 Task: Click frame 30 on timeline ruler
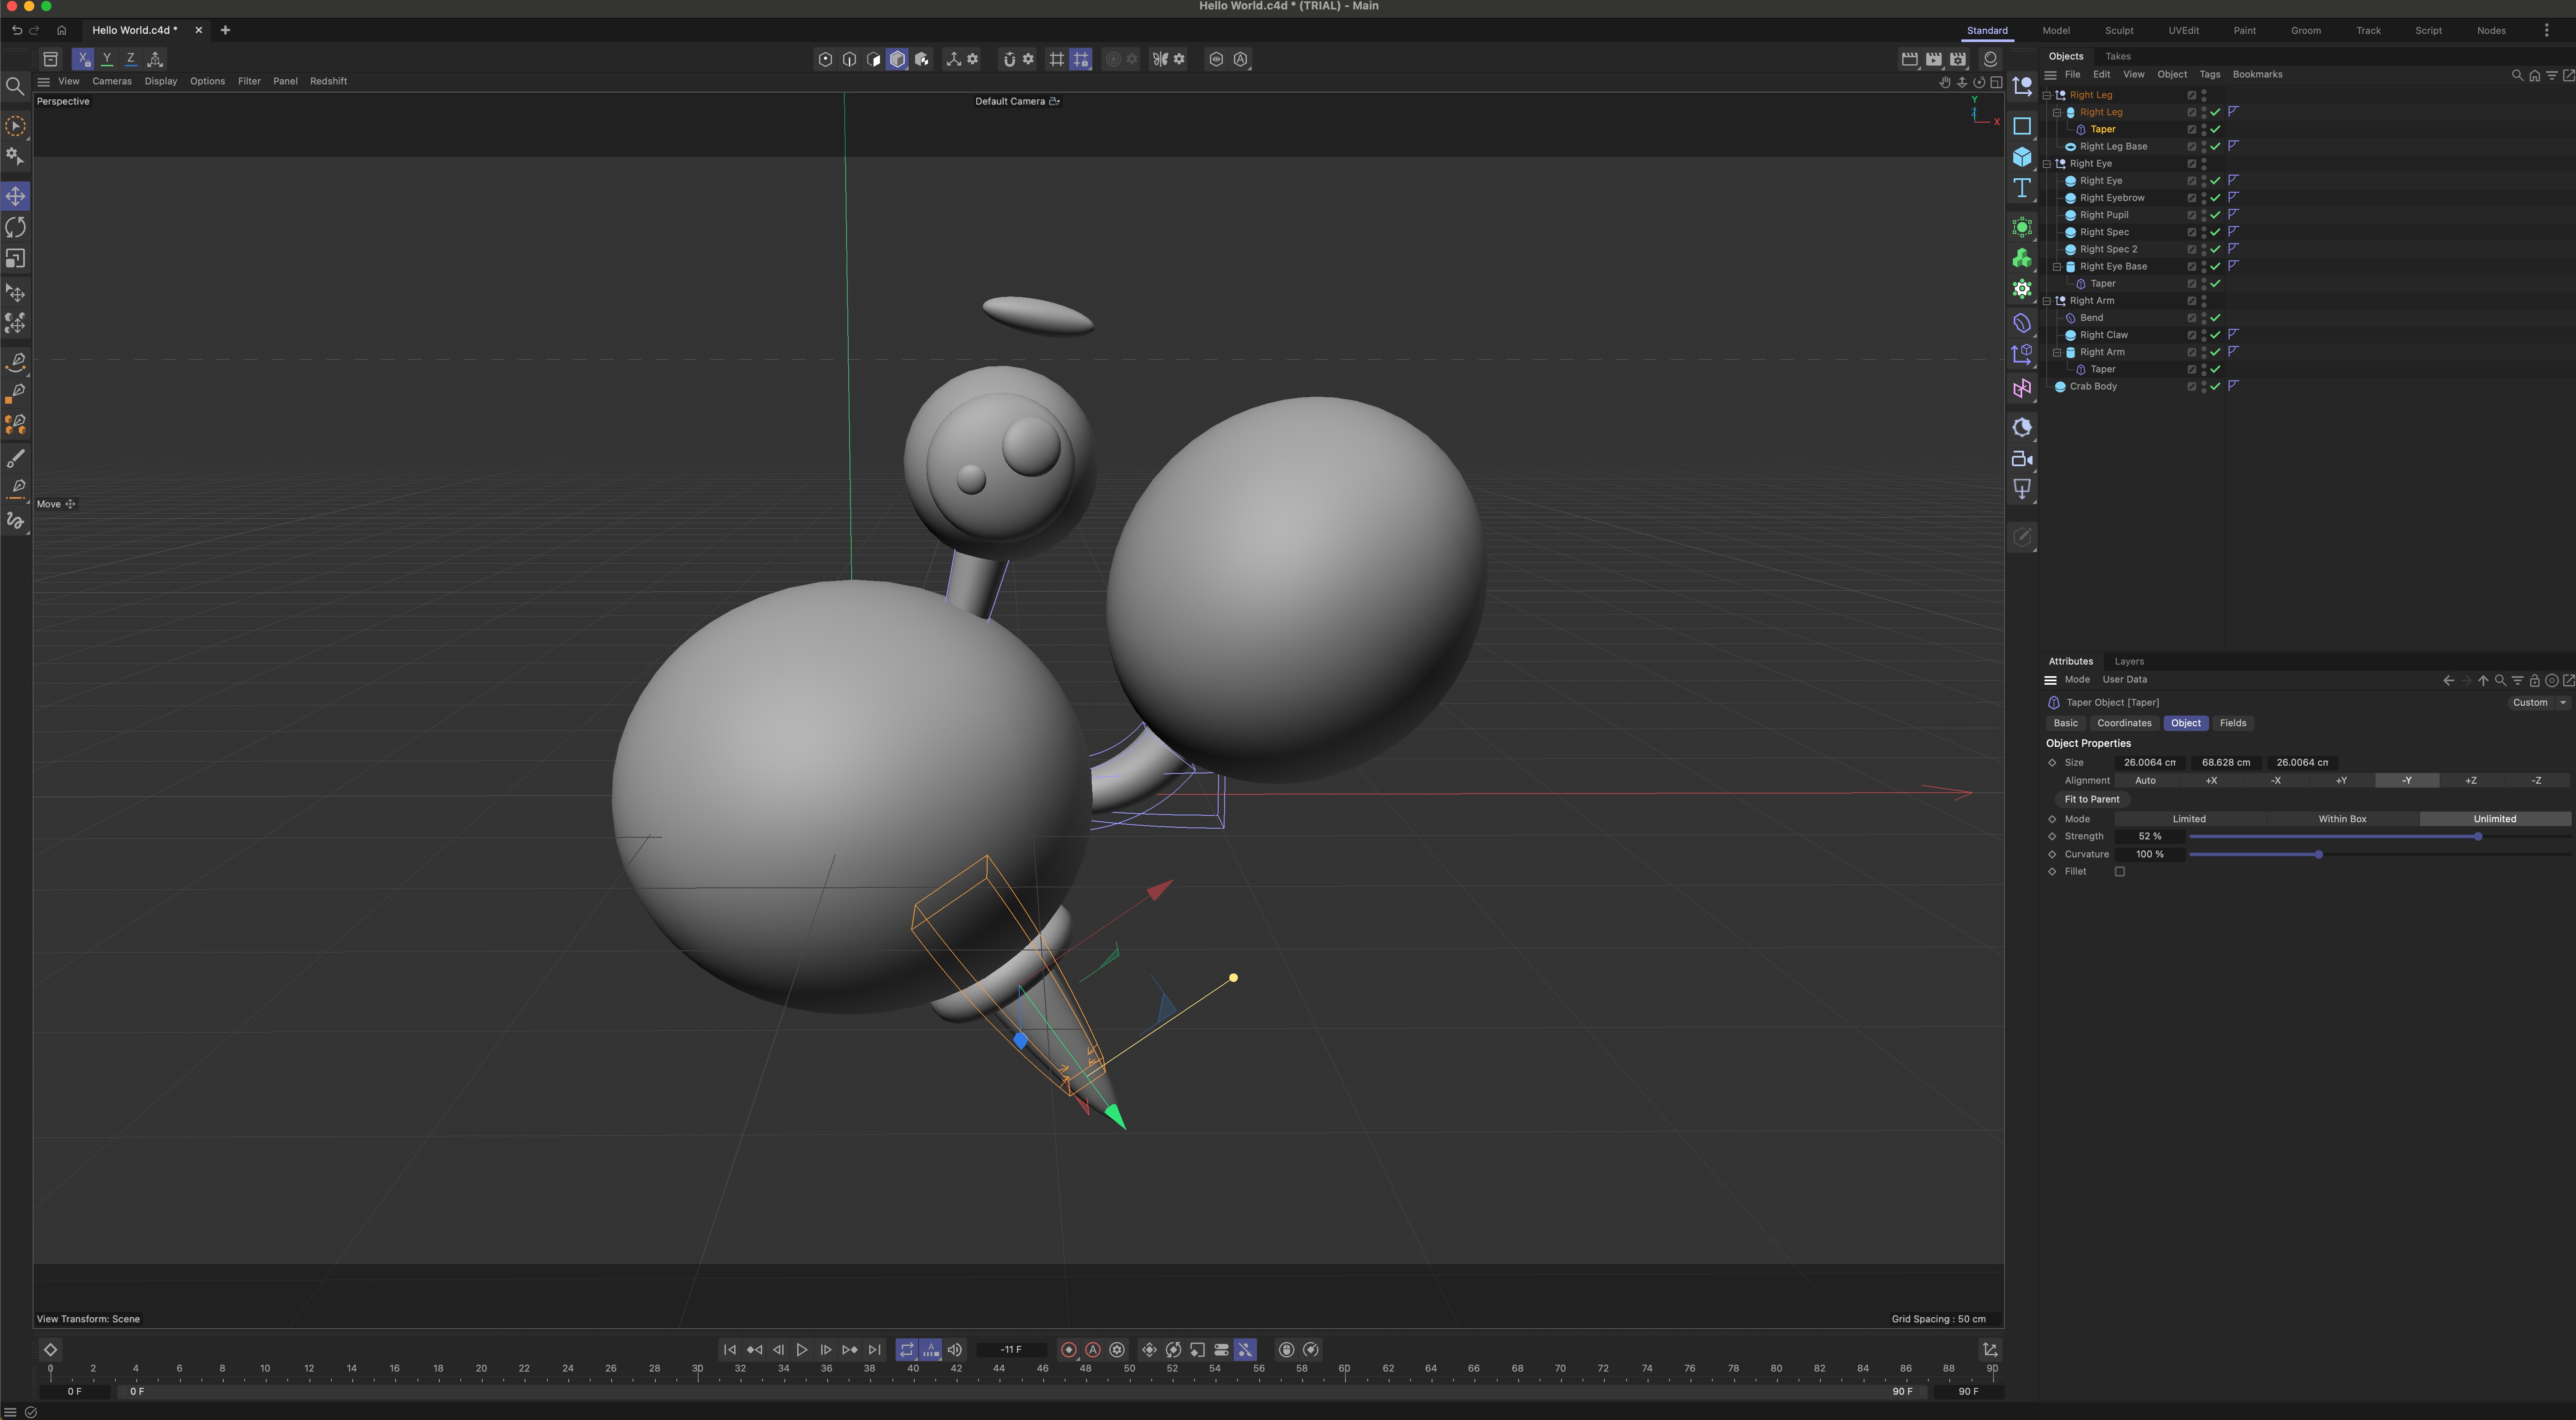698,1369
